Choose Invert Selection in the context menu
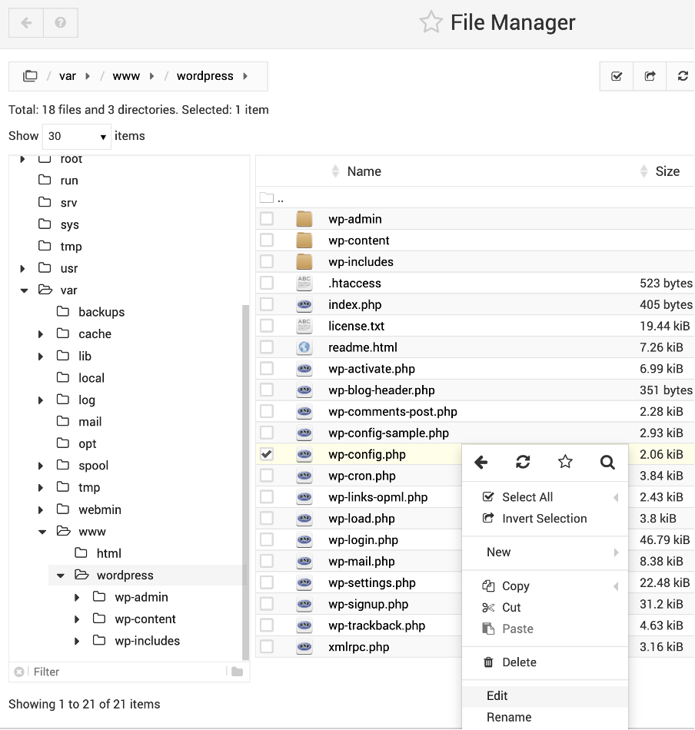The image size is (695, 730). [544, 519]
